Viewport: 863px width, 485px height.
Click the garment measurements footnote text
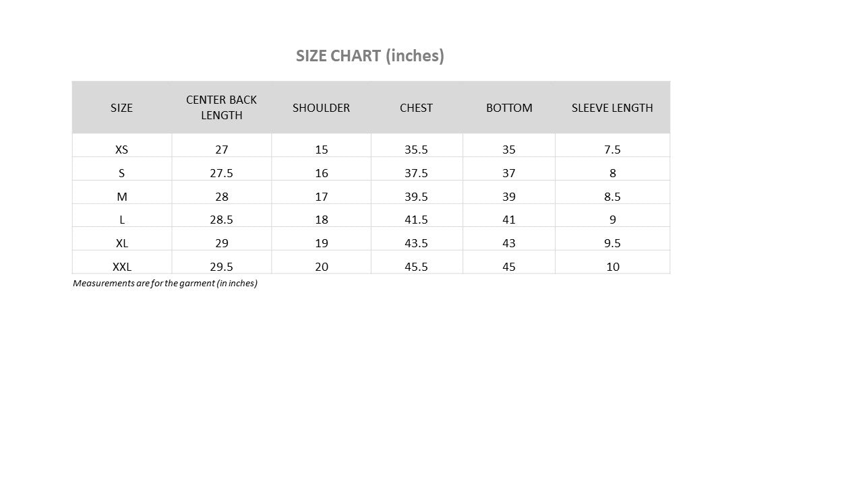(165, 284)
